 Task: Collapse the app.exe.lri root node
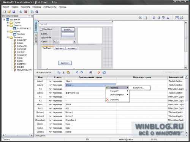pos(4,20)
